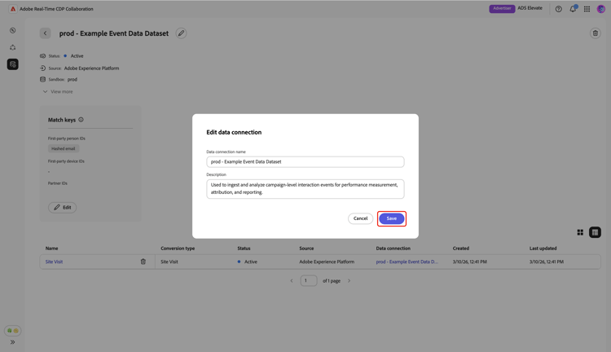This screenshot has height=352, width=611.
Task: Click the page number input box
Action: [x=309, y=280]
